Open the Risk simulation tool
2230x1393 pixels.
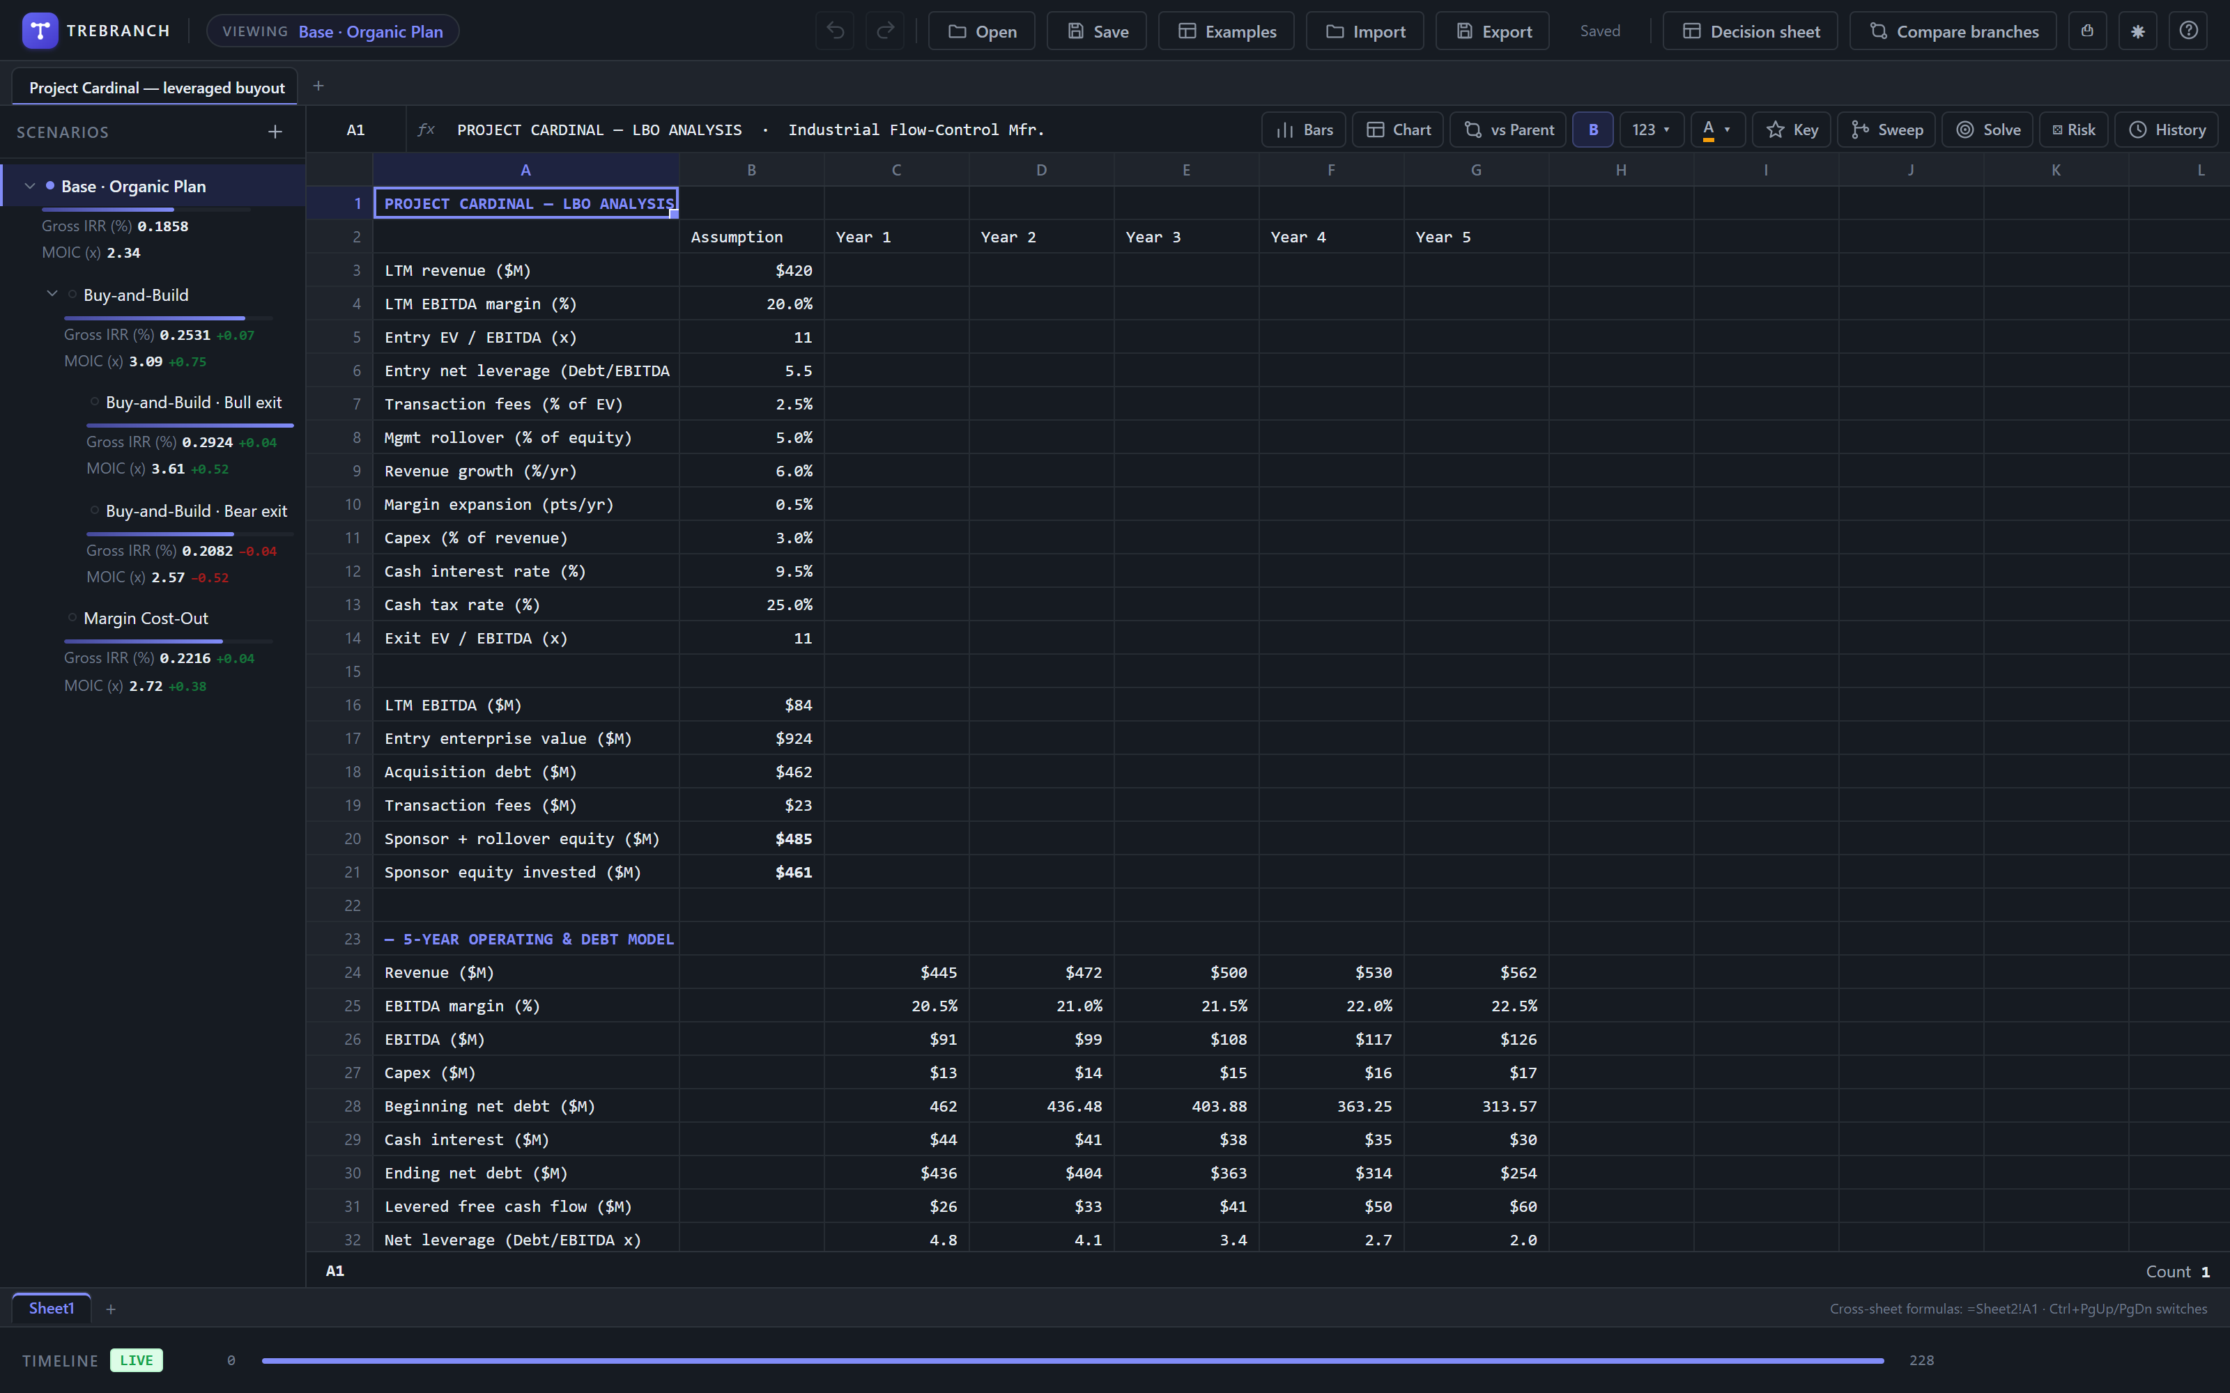2073,130
